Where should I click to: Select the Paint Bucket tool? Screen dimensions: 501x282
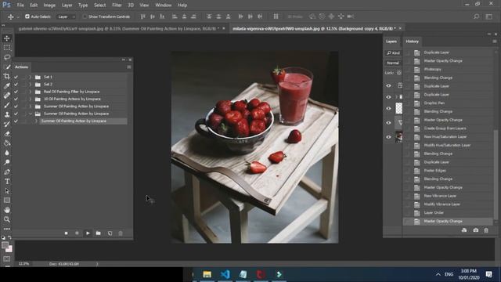[7, 143]
